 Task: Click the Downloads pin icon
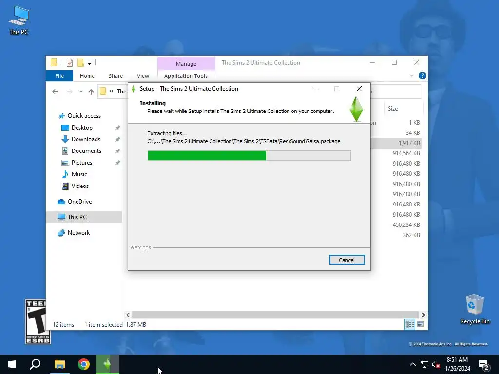(x=117, y=139)
